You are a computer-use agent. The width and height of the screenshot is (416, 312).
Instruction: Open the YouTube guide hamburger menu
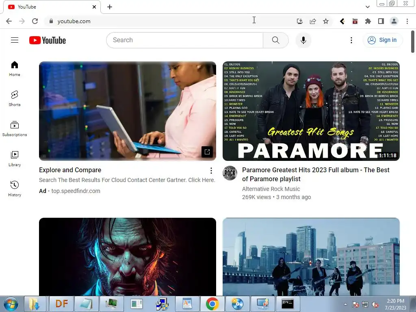pyautogui.click(x=15, y=40)
